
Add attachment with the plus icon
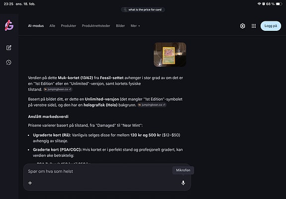[30, 183]
